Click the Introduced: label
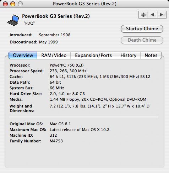 [x=21, y=35]
